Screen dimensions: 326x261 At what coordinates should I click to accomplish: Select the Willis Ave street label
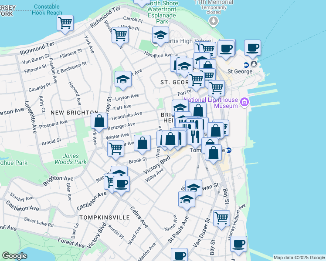[x=154, y=175]
